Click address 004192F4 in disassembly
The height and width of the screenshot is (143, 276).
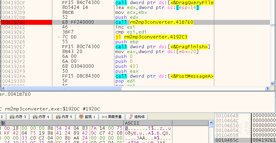pos(14,67)
